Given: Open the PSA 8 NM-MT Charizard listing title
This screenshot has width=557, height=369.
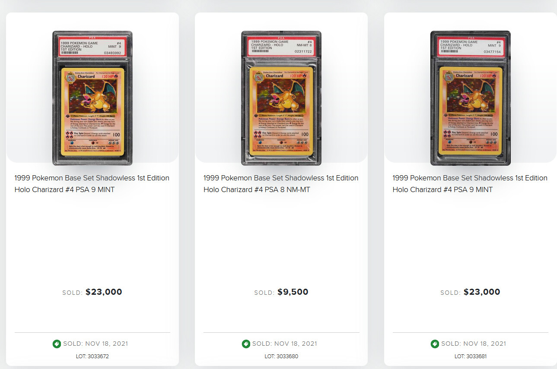Looking at the screenshot, I should (x=281, y=183).
